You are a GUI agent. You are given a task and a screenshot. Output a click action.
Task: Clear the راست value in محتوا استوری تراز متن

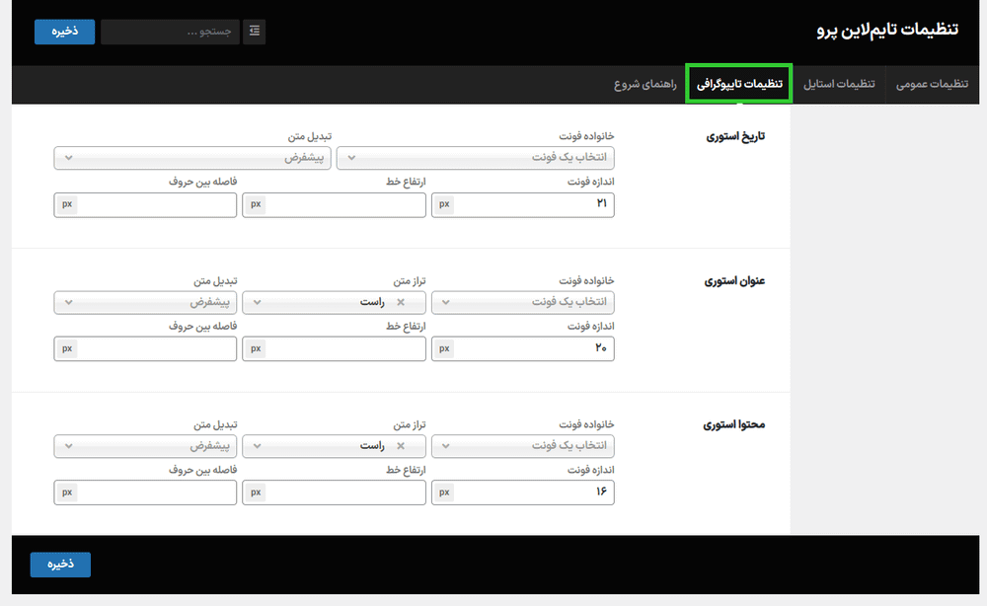pos(401,446)
